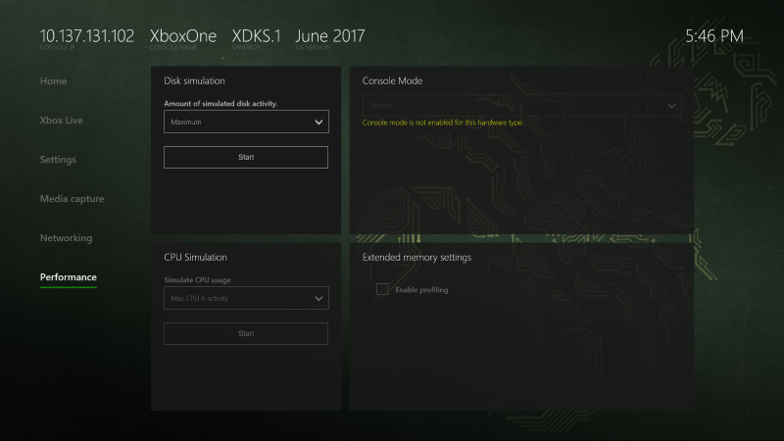Click the 'Enable profiling' label text
This screenshot has height=441, width=784.
tap(421, 289)
